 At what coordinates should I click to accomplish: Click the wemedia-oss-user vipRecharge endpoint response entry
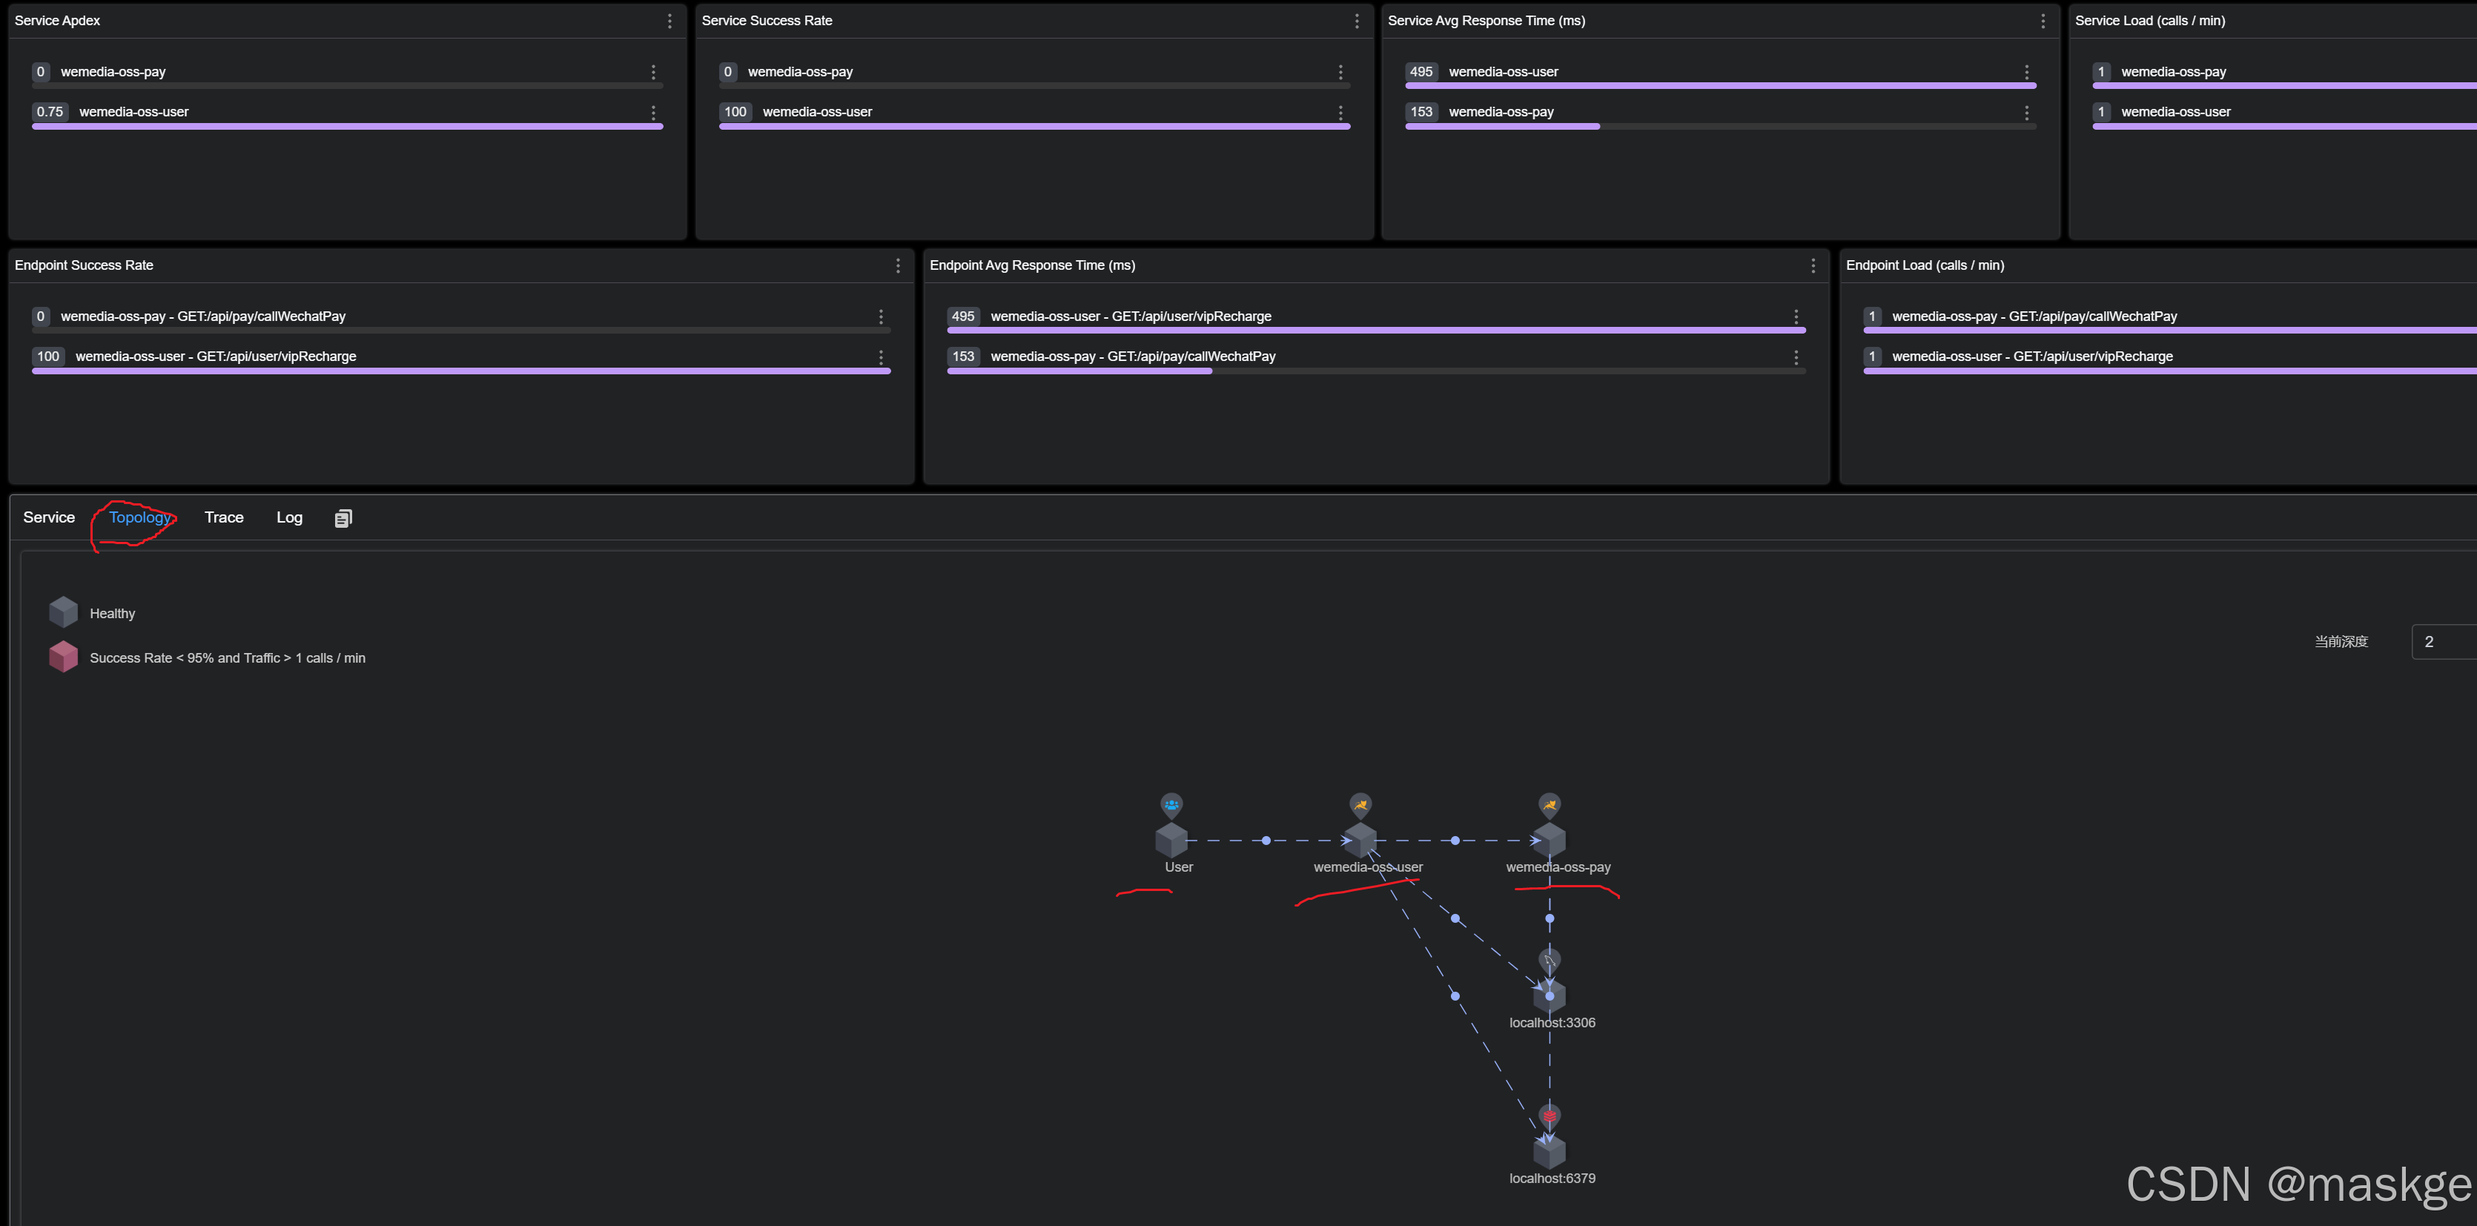[1131, 317]
